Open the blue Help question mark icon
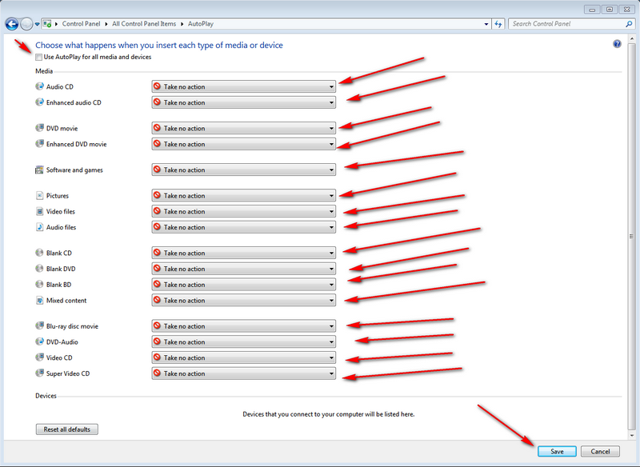Screen dimensions: 640x467 point(617,44)
